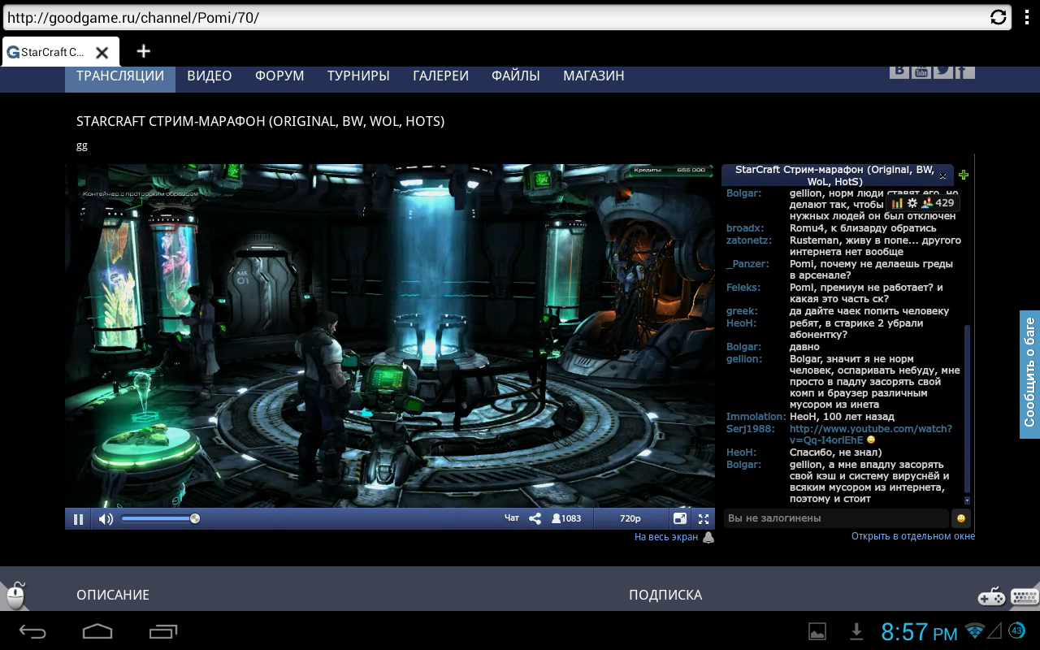Click the На весь экран link
Viewport: 1040px width, 650px height.
(x=665, y=537)
